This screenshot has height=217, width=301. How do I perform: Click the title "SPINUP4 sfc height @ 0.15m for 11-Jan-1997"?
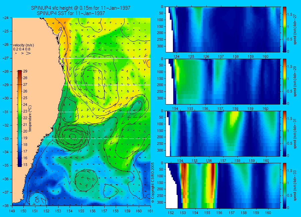81,8
